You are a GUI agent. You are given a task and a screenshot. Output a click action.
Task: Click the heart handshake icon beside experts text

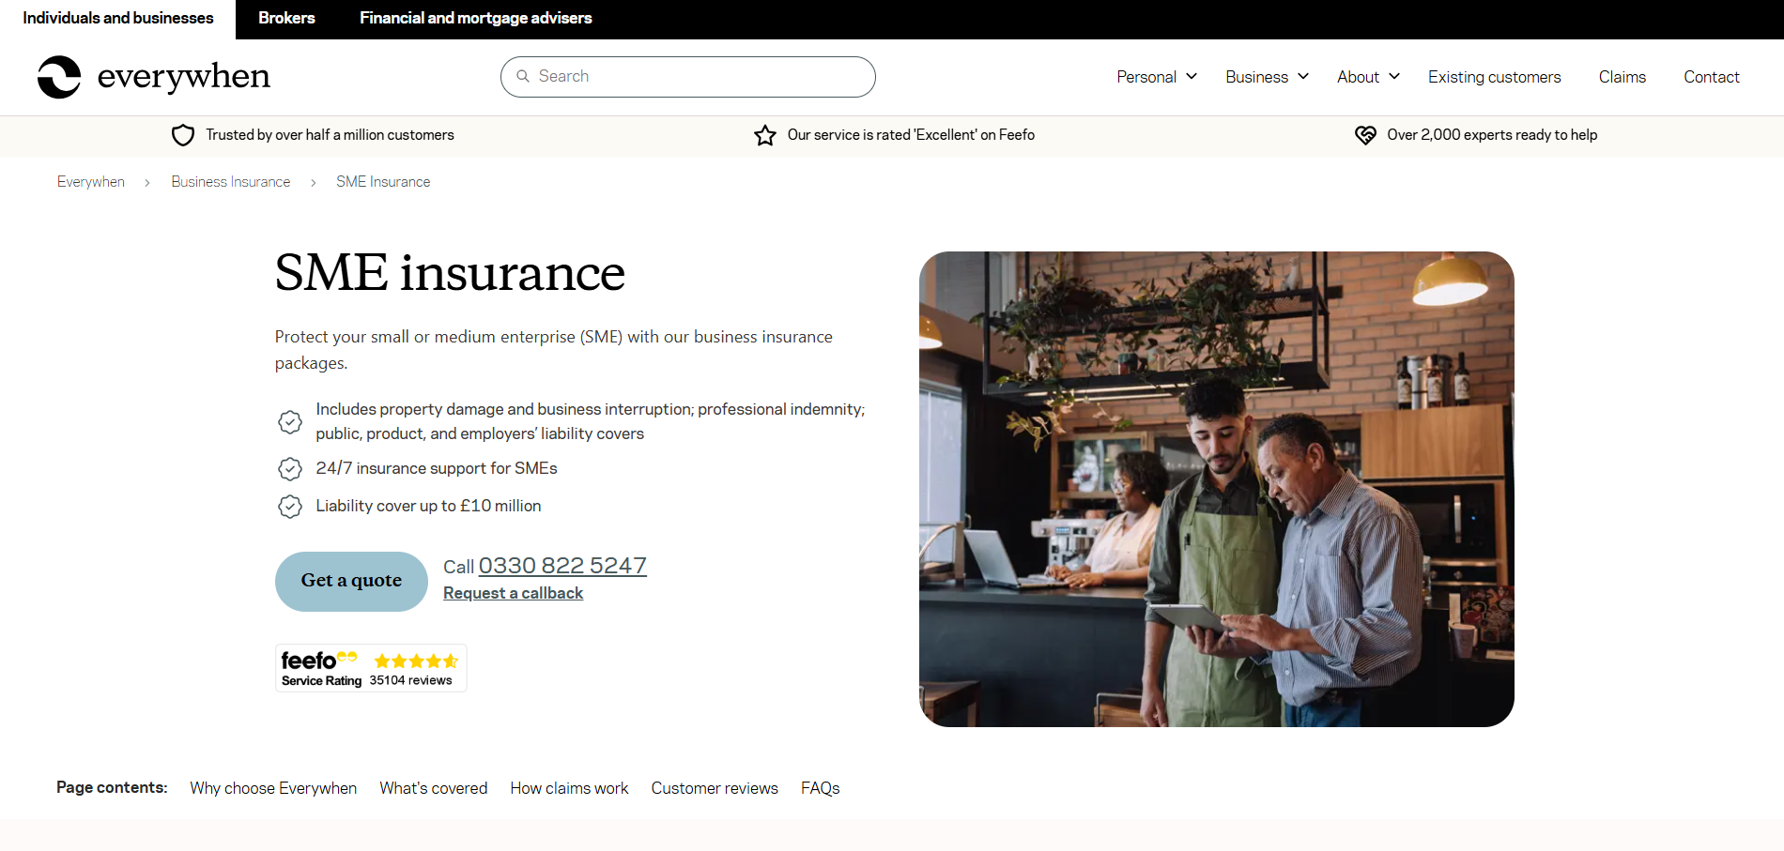(x=1365, y=135)
